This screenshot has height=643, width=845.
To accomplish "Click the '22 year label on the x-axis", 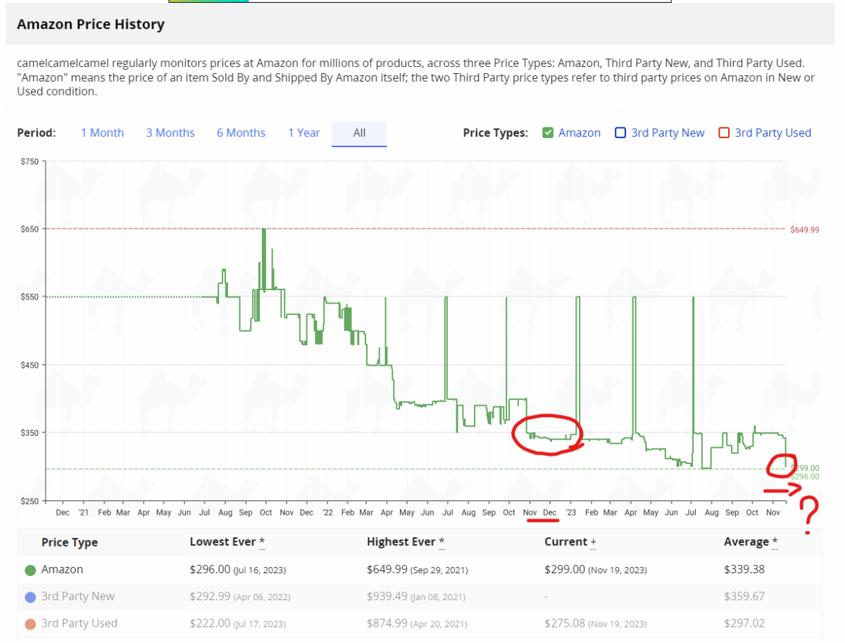I will (327, 513).
